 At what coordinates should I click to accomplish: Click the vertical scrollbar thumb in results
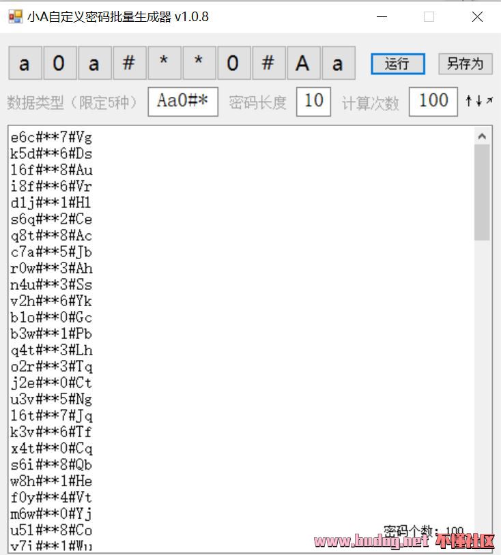click(482, 192)
